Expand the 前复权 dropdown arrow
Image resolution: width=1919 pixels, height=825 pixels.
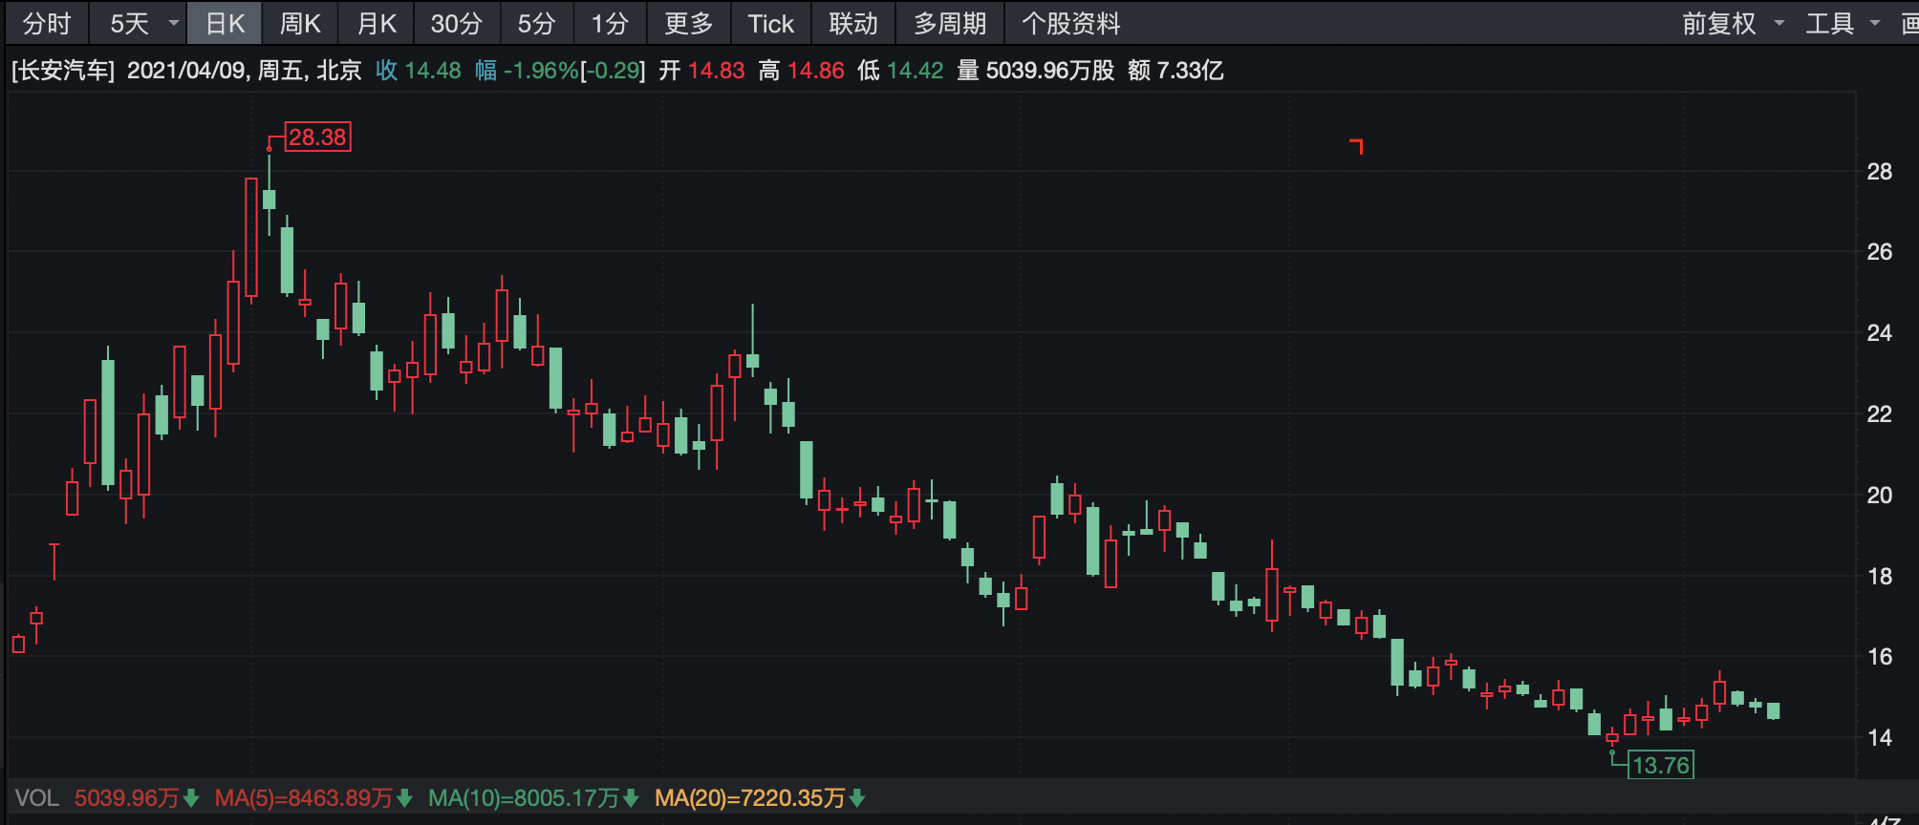[1779, 23]
